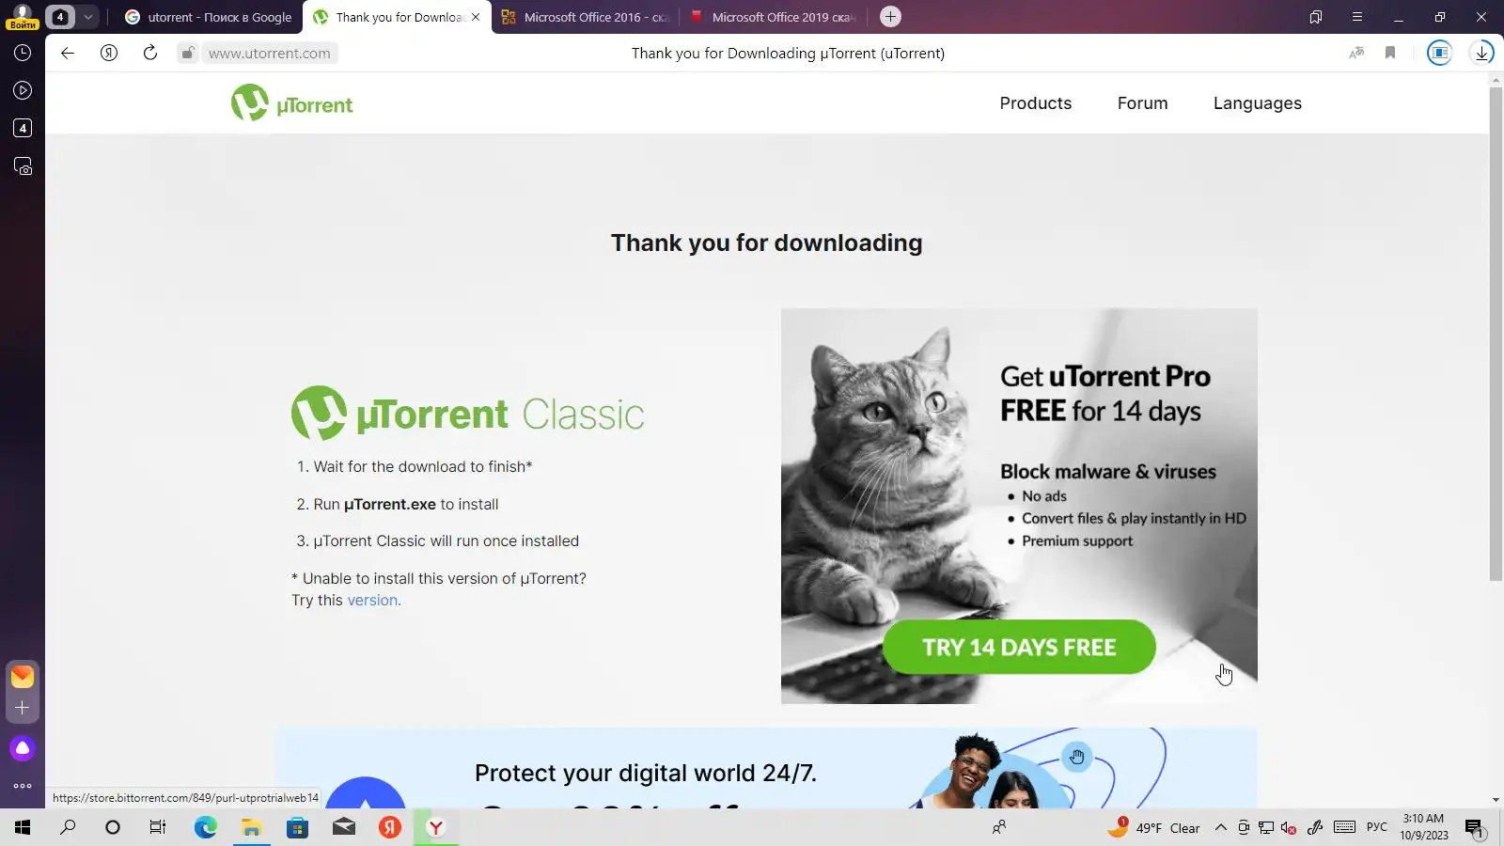Go back using the back arrow
This screenshot has width=1504, height=846.
coord(68,53)
